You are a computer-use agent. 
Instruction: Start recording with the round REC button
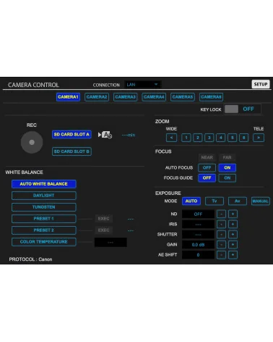[32, 142]
